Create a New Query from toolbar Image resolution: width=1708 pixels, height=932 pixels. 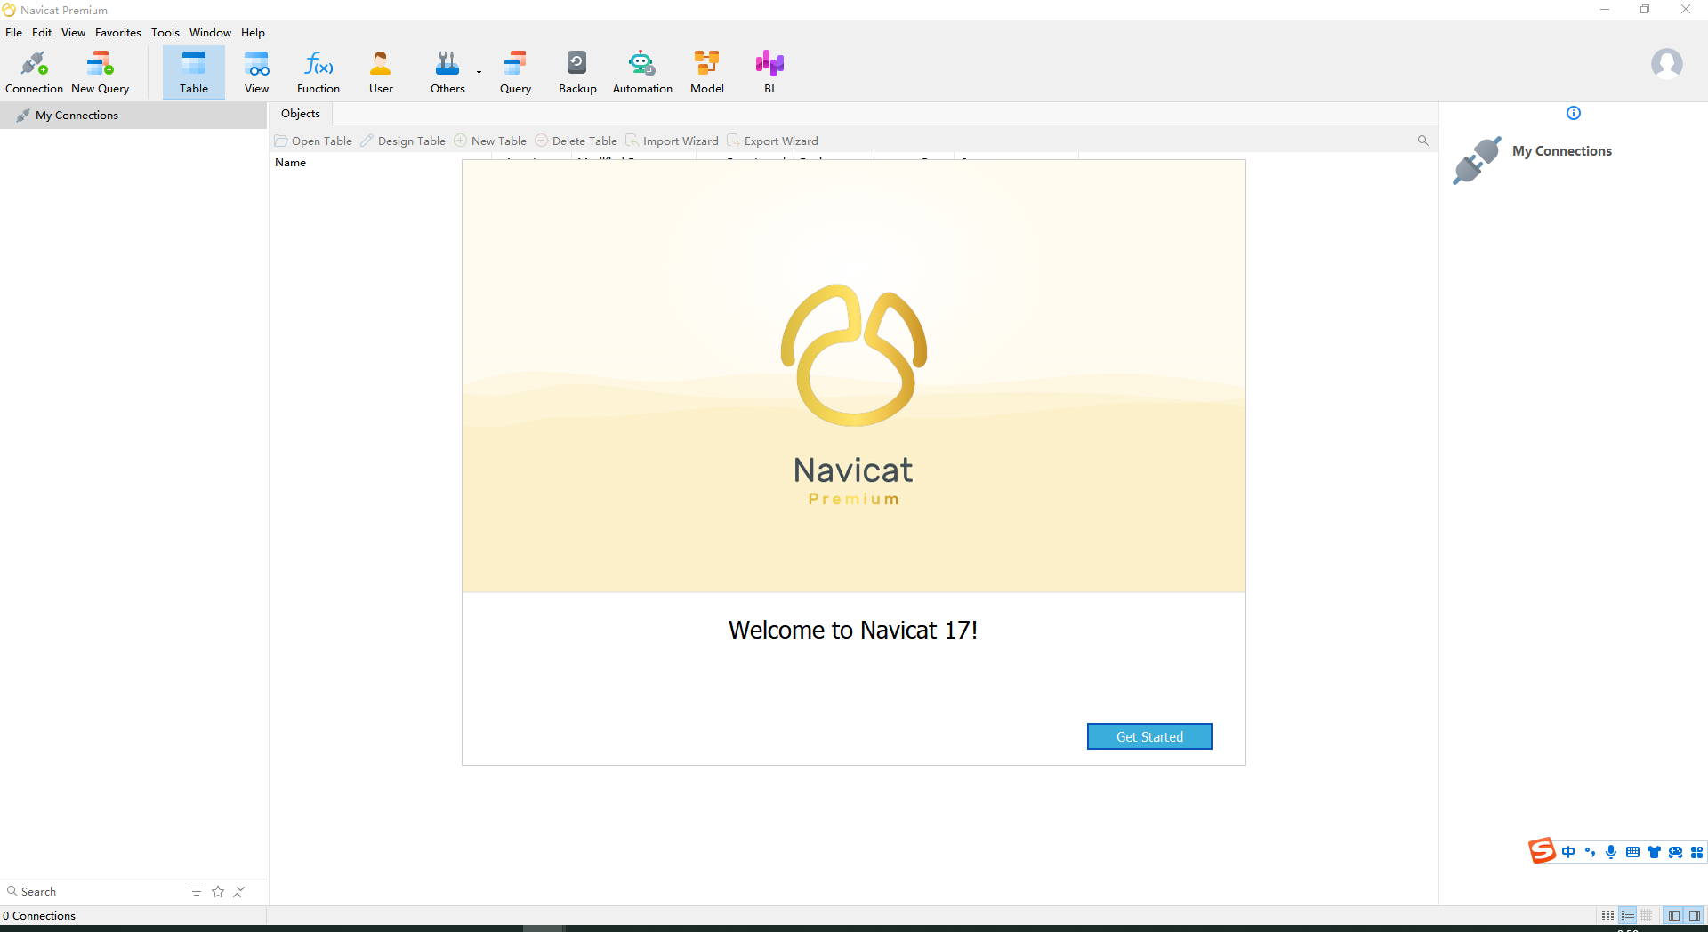pyautogui.click(x=100, y=72)
